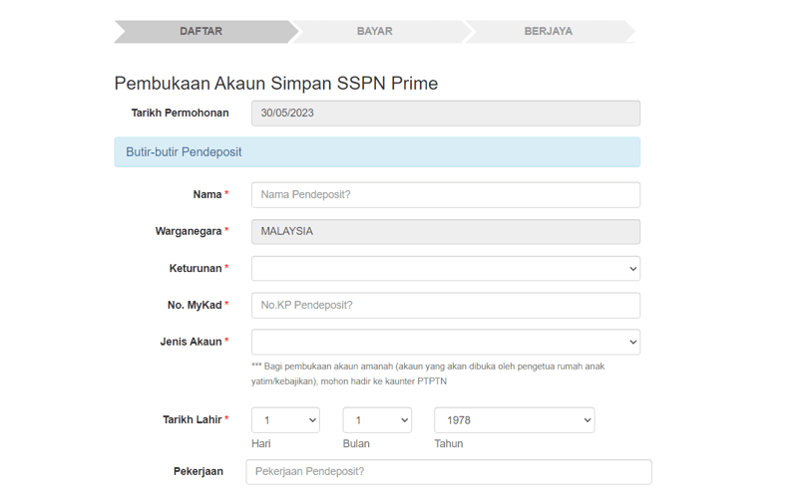The height and width of the screenshot is (493, 800).
Task: Click the No.KP Pendeposit input field
Action: coord(446,305)
